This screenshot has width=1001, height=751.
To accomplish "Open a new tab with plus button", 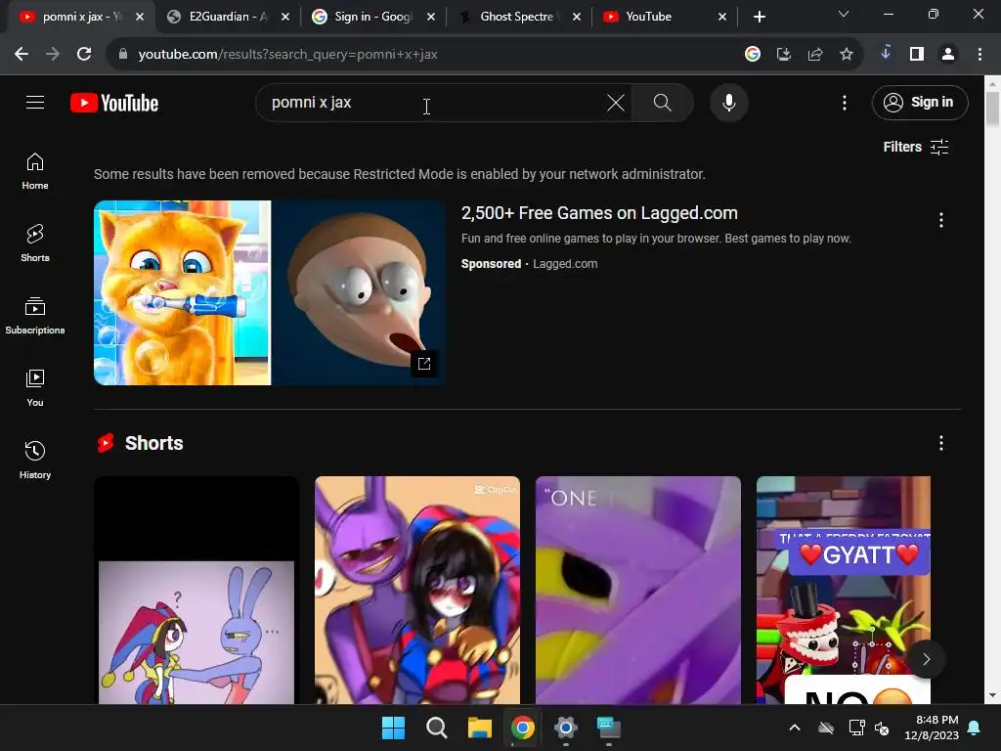I will 759,18.
